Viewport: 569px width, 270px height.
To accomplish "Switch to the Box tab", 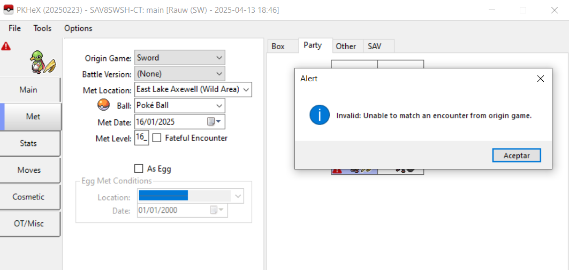I will click(278, 47).
